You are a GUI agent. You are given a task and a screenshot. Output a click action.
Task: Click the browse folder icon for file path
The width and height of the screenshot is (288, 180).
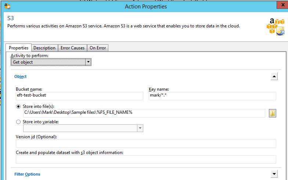click(x=272, y=113)
